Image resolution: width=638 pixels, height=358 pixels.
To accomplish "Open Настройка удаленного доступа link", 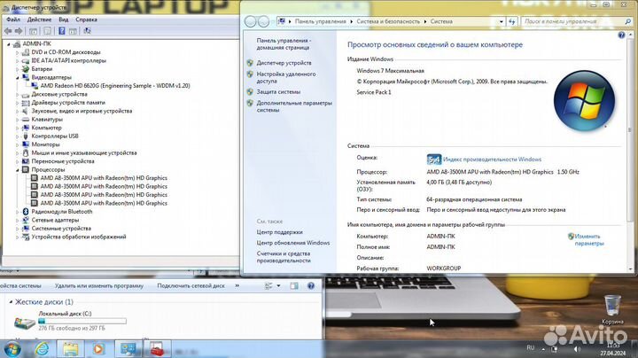I will click(286, 78).
